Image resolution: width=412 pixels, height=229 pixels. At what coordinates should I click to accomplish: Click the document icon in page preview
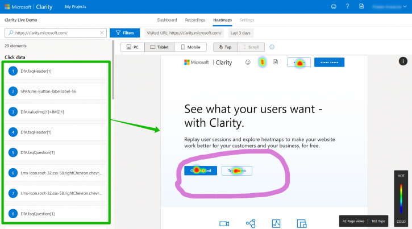[x=276, y=62]
